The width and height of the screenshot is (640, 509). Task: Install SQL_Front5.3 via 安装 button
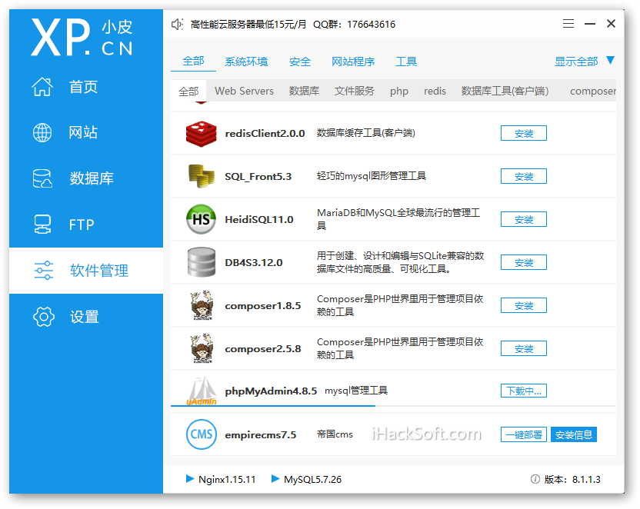click(x=524, y=176)
